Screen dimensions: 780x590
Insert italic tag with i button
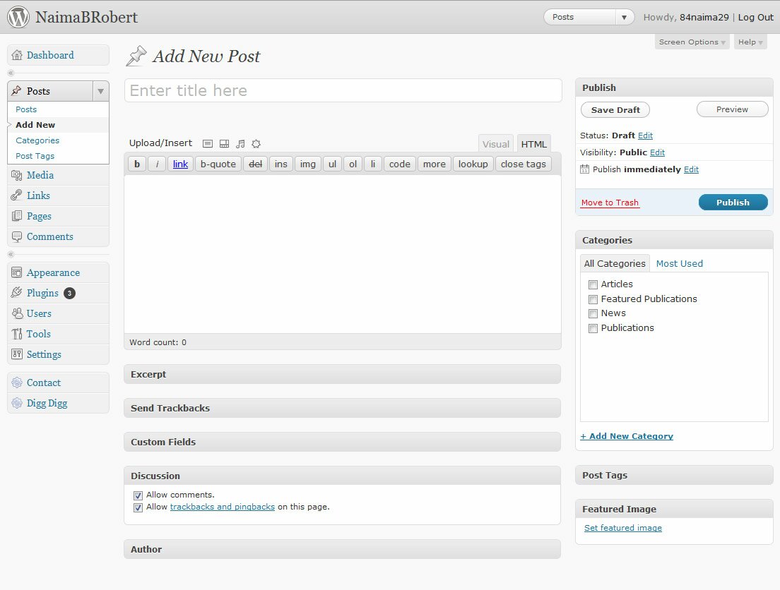[157, 164]
